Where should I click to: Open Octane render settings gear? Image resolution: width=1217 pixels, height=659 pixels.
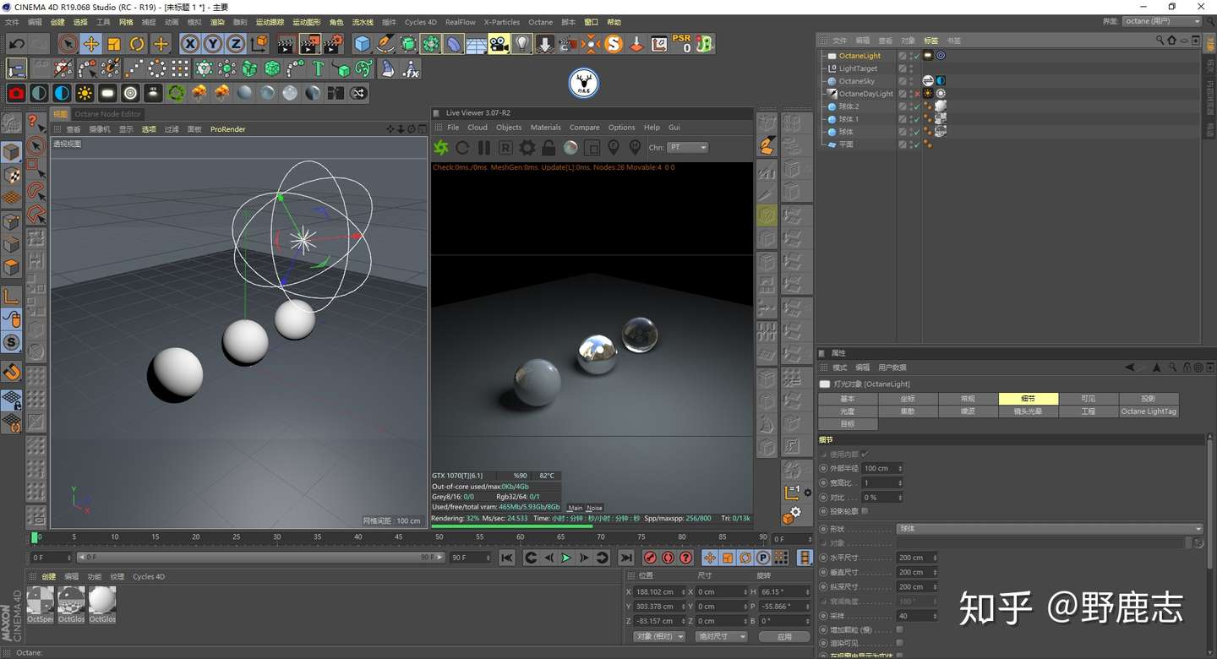[x=527, y=148]
